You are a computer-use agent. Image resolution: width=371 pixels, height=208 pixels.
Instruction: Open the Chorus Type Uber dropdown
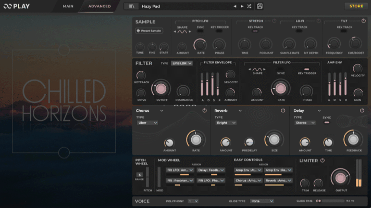[x=147, y=123]
